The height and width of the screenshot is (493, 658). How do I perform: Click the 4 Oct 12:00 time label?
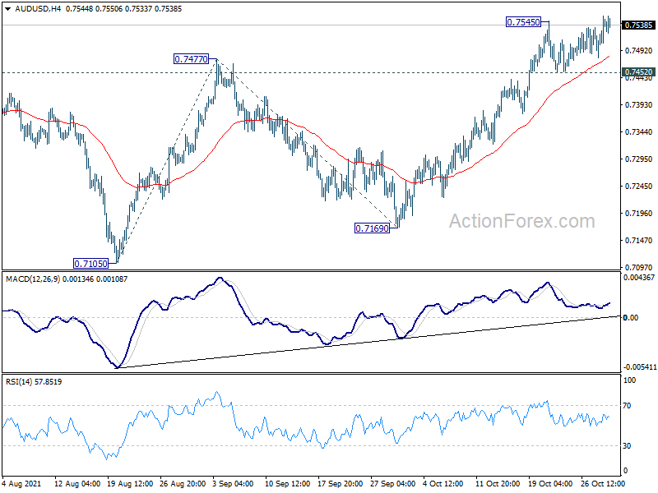443,484
